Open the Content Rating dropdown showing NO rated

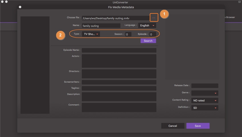click(x=205, y=100)
